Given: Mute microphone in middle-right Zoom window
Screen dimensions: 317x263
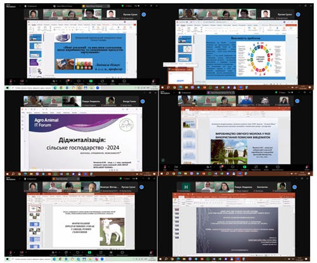Looking at the screenshot, I should 165,167.
